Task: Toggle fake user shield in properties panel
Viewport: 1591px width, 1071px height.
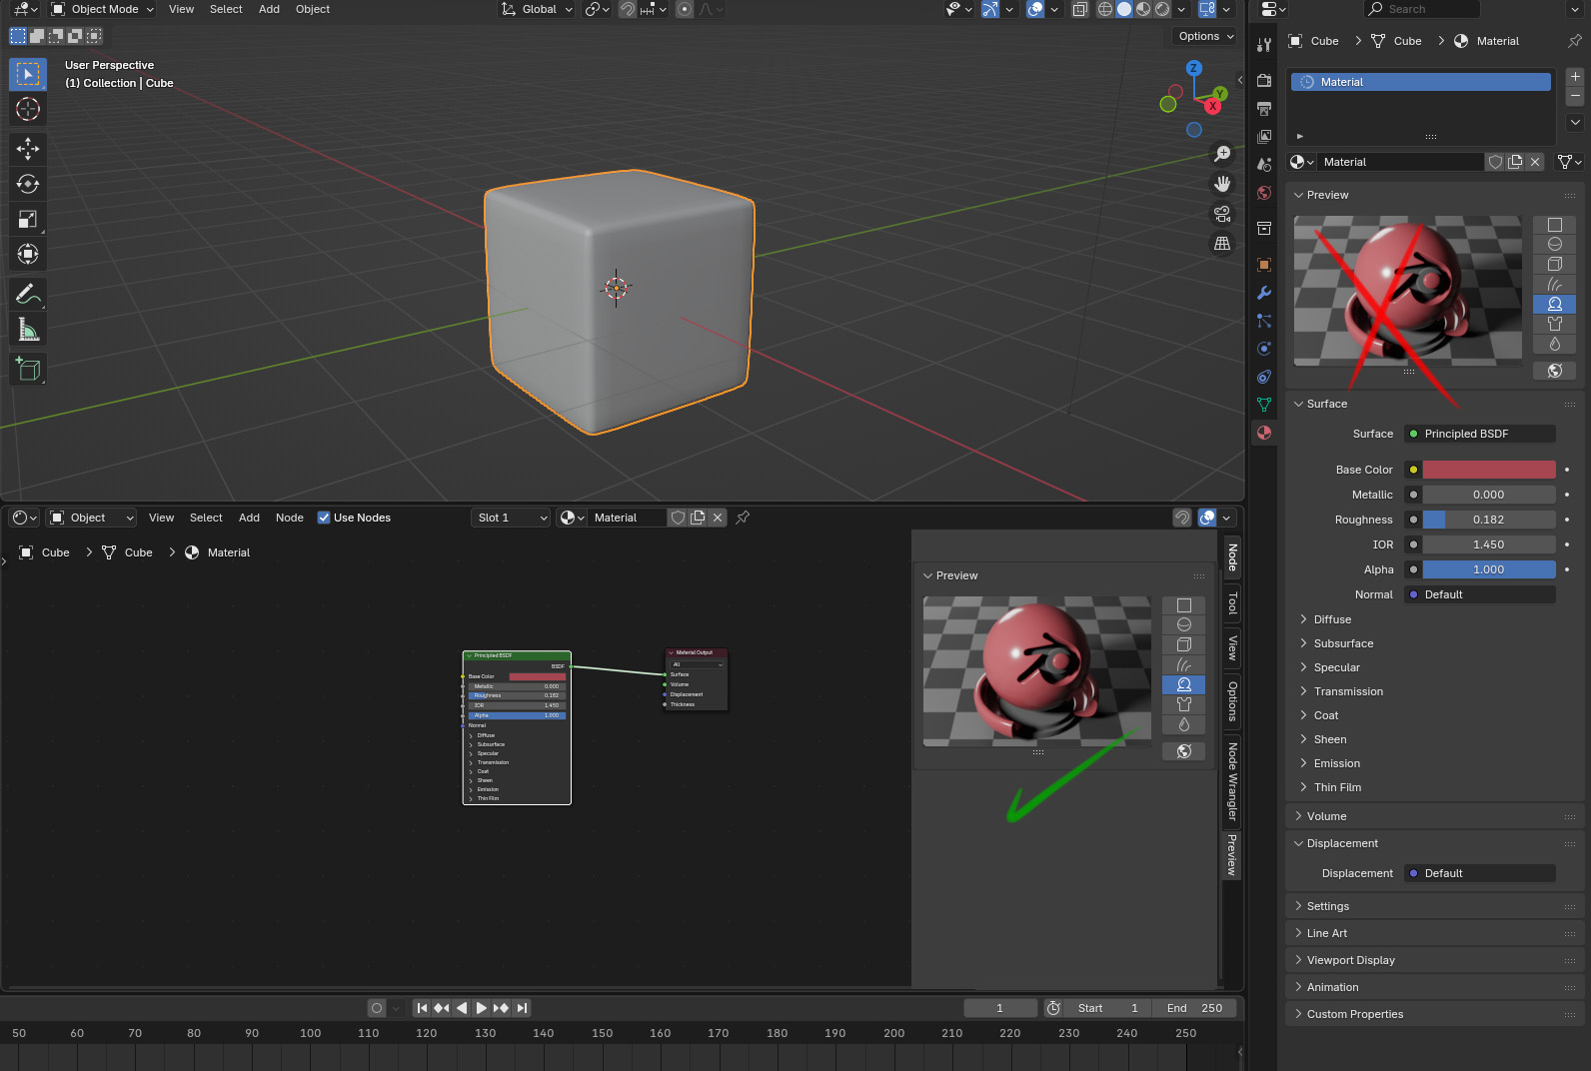Action: coord(1495,162)
